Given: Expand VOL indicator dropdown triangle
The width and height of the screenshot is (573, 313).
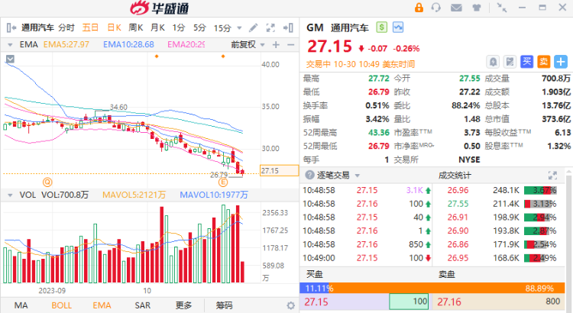Looking at the screenshot, I should click(x=10, y=195).
